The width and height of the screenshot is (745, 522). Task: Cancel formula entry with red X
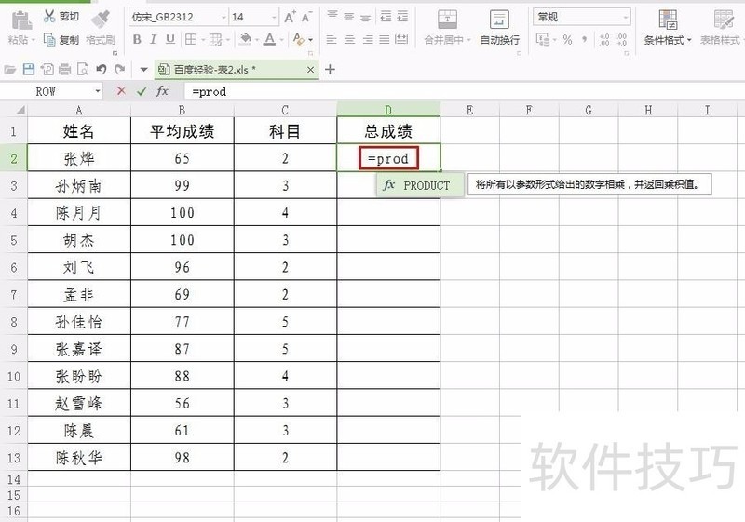[121, 91]
